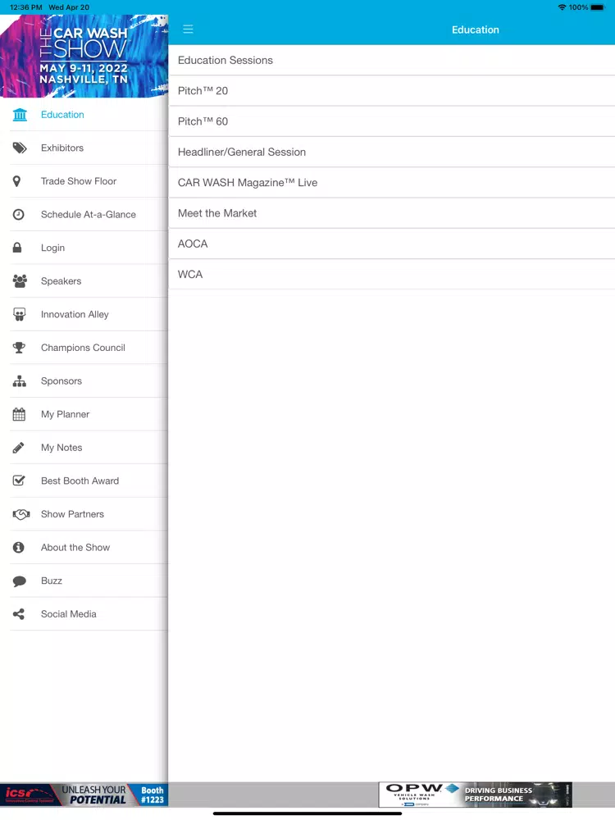This screenshot has height=820, width=615.
Task: Click the Best Booth Award checkmark icon
Action: click(x=19, y=481)
